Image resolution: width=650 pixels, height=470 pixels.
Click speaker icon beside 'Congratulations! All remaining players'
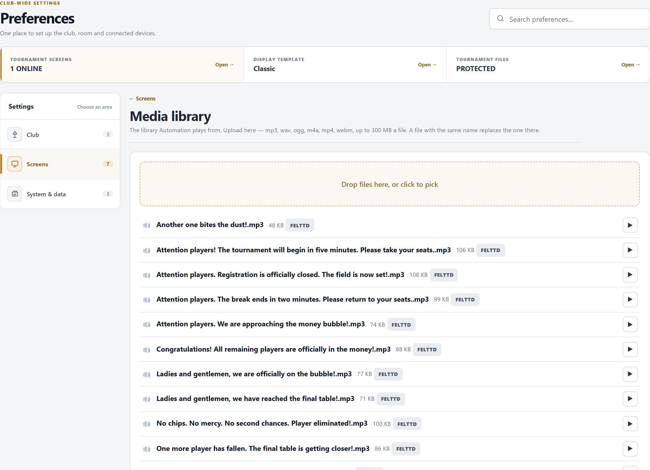pos(146,350)
